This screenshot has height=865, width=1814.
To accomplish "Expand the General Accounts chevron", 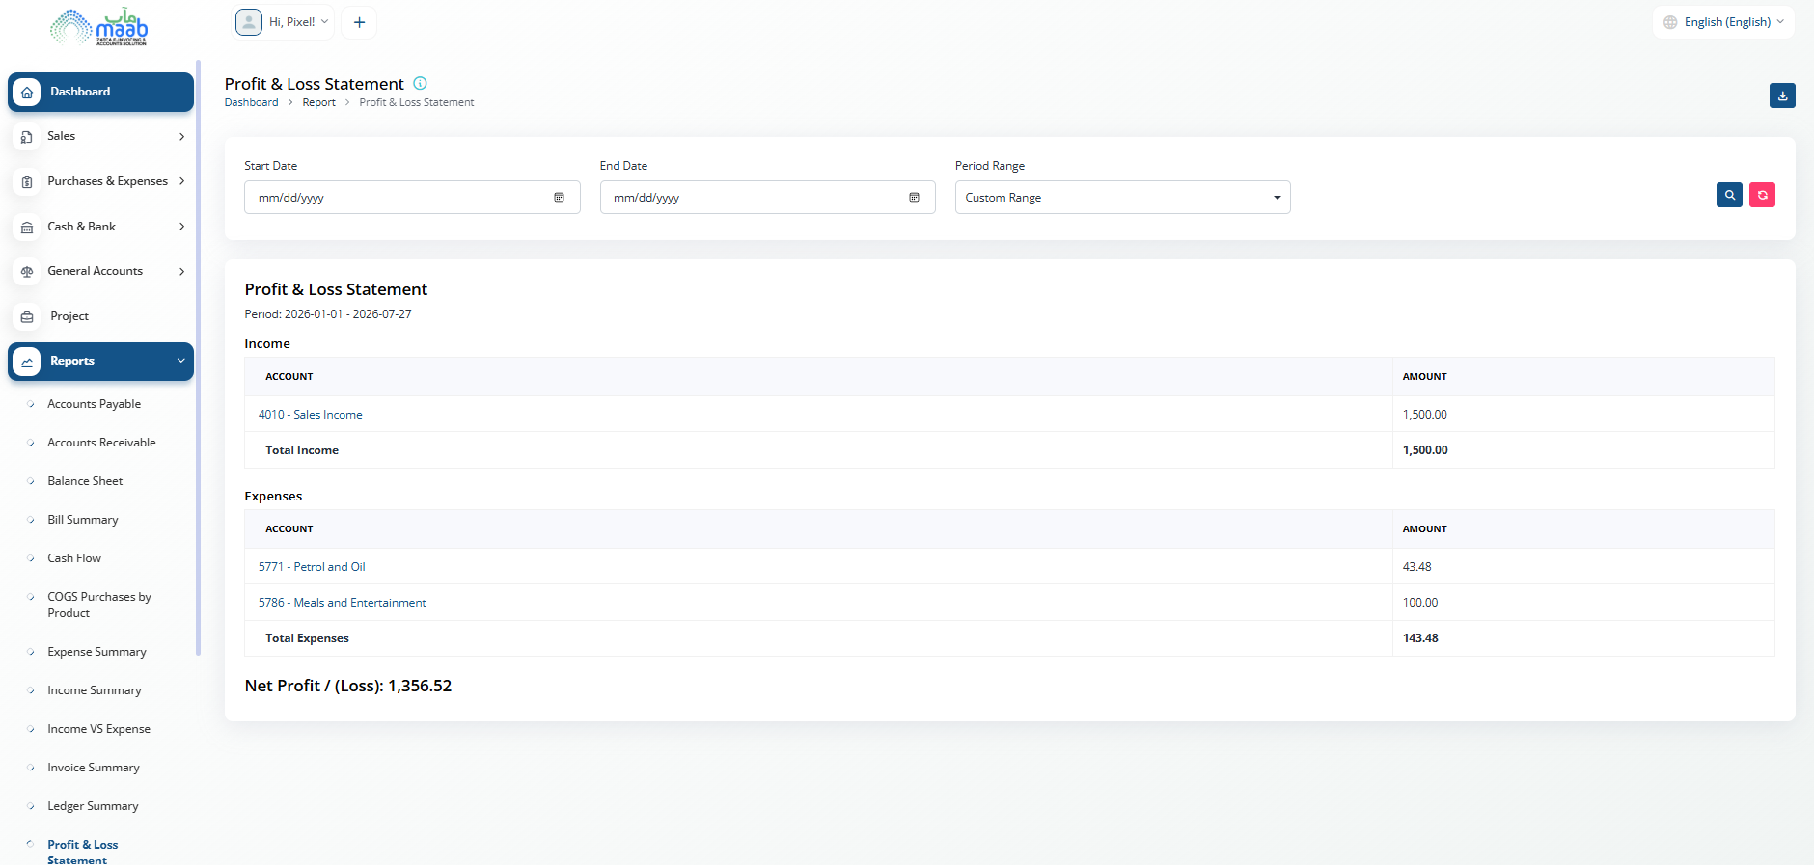I will (x=181, y=272).
